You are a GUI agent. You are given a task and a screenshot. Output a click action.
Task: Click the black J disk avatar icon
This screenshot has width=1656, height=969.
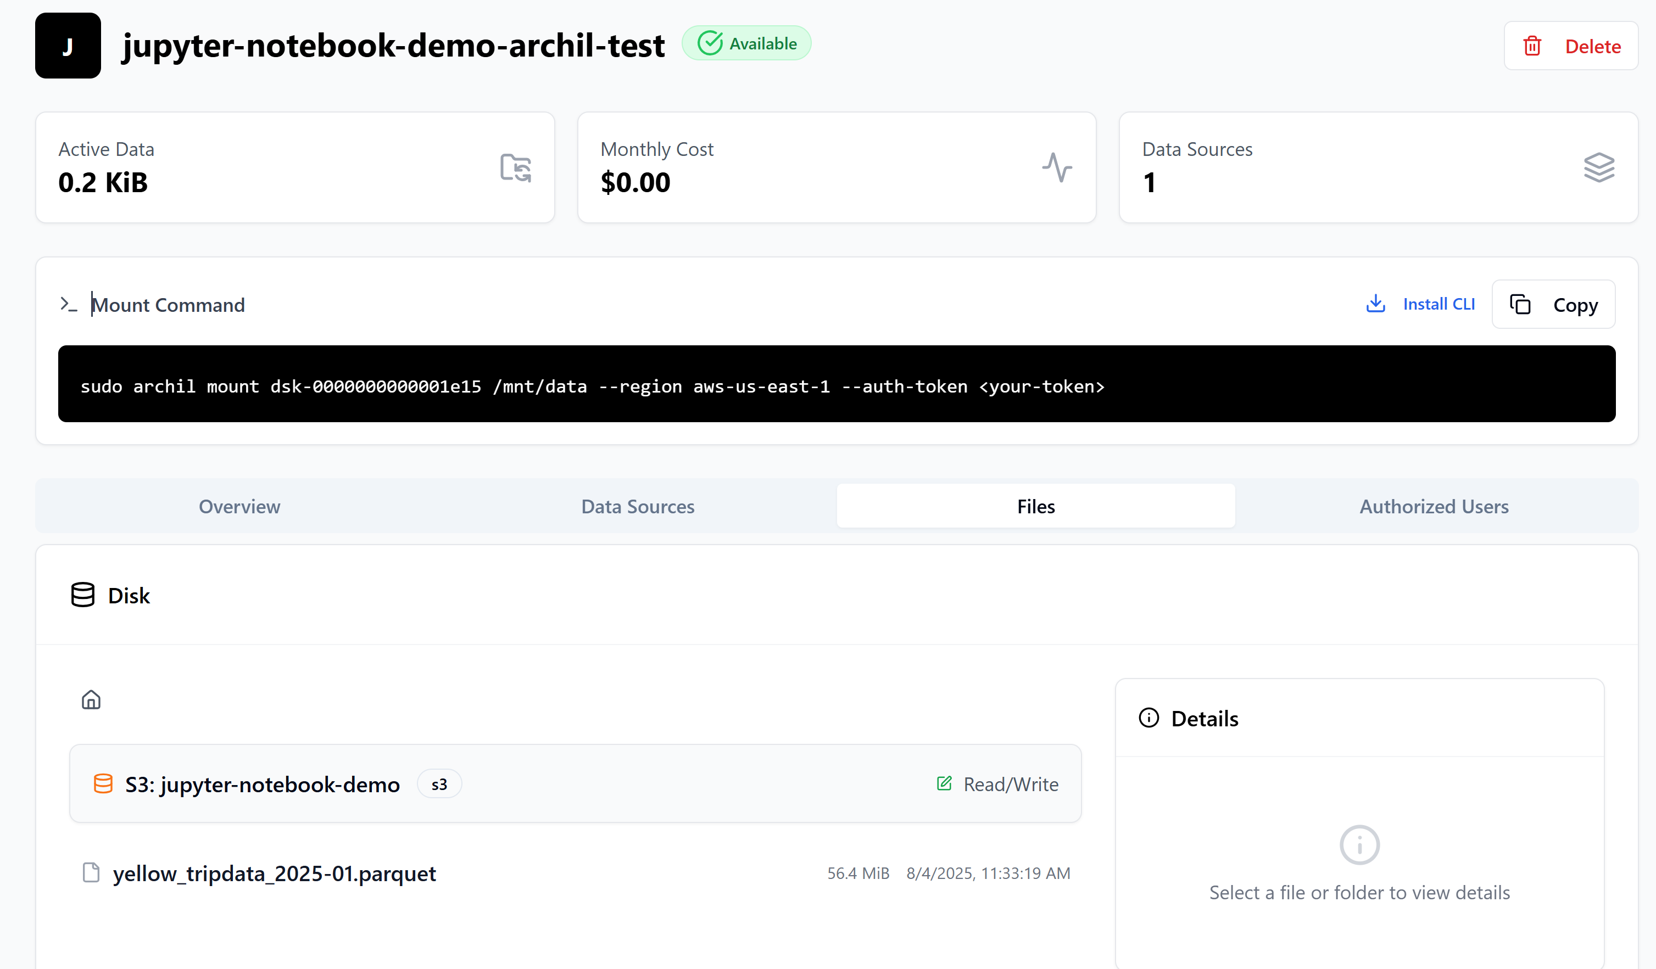(68, 46)
